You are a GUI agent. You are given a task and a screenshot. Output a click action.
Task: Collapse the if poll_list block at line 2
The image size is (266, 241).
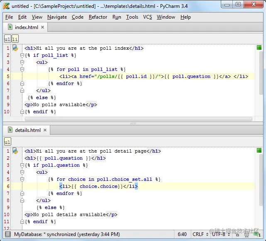click(22, 55)
